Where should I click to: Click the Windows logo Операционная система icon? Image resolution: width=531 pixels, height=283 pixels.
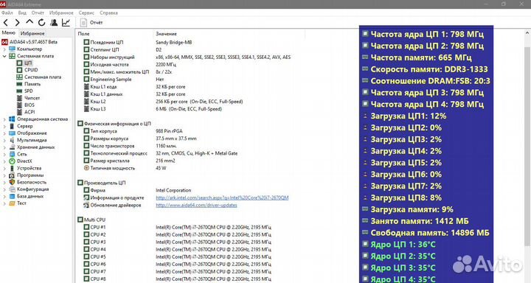click(x=12, y=119)
